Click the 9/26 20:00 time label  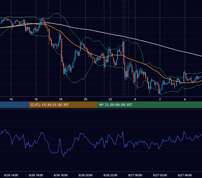tap(86, 175)
